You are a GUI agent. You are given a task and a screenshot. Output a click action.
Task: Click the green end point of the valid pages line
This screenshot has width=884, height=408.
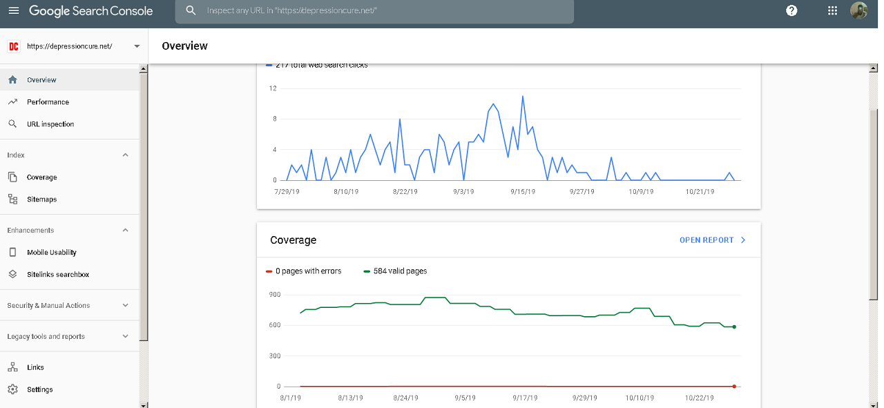733,327
